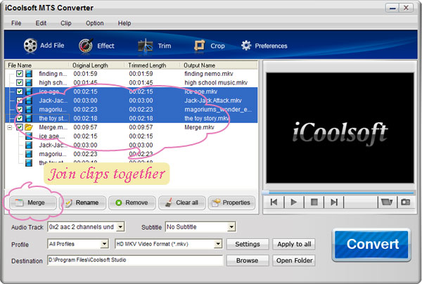Image resolution: width=422 pixels, height=284 pixels.
Task: Select output name finding nemo.mkv
Action: pyautogui.click(x=209, y=74)
